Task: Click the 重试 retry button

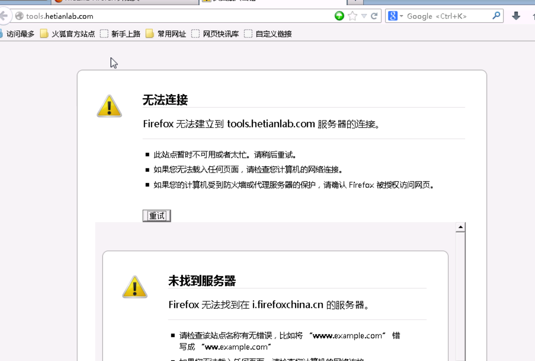Action: (157, 216)
